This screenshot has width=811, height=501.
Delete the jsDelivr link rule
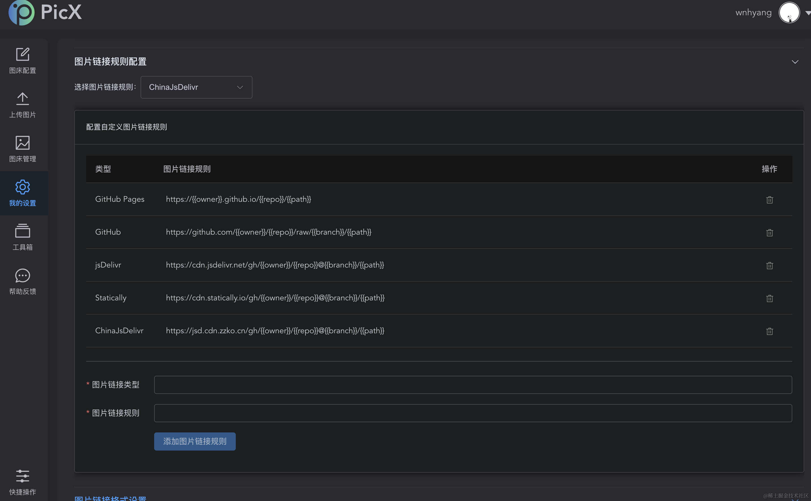click(770, 266)
